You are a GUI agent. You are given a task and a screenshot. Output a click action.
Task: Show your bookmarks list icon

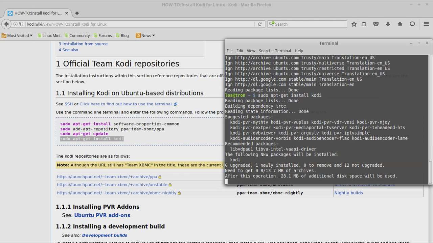364,24
